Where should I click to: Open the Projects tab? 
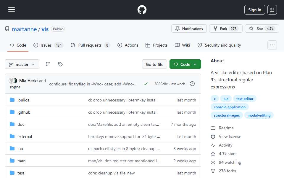156,45
